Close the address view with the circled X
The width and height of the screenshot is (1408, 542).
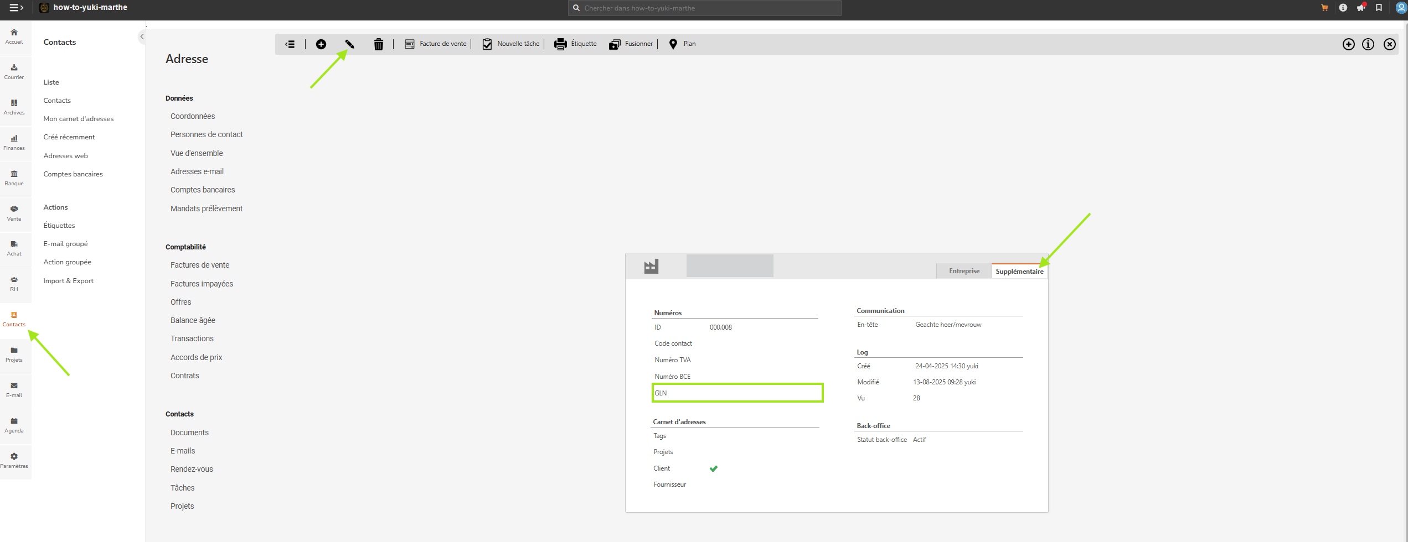1390,44
